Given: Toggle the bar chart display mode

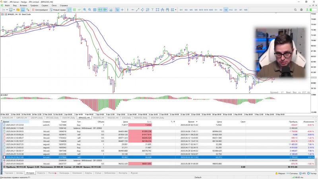Looking at the screenshot, I should click(x=69, y=10).
